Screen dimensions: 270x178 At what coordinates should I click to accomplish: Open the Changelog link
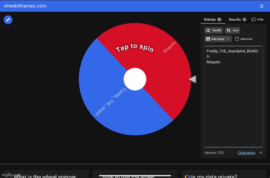pyautogui.click(x=246, y=153)
